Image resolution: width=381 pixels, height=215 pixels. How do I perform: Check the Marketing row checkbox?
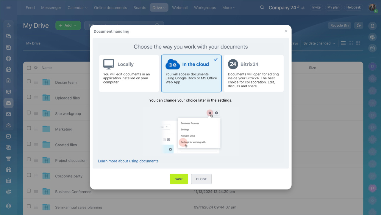click(29, 128)
